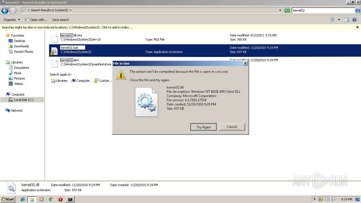Click Save search in the toolbar
The image size is (361, 203).
point(61,20)
